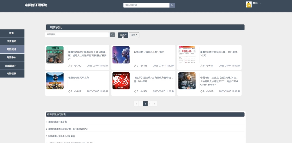Open hot list item 2 单日票房破3亿元
This screenshot has height=143, width=292.
pyautogui.click(x=68, y=129)
